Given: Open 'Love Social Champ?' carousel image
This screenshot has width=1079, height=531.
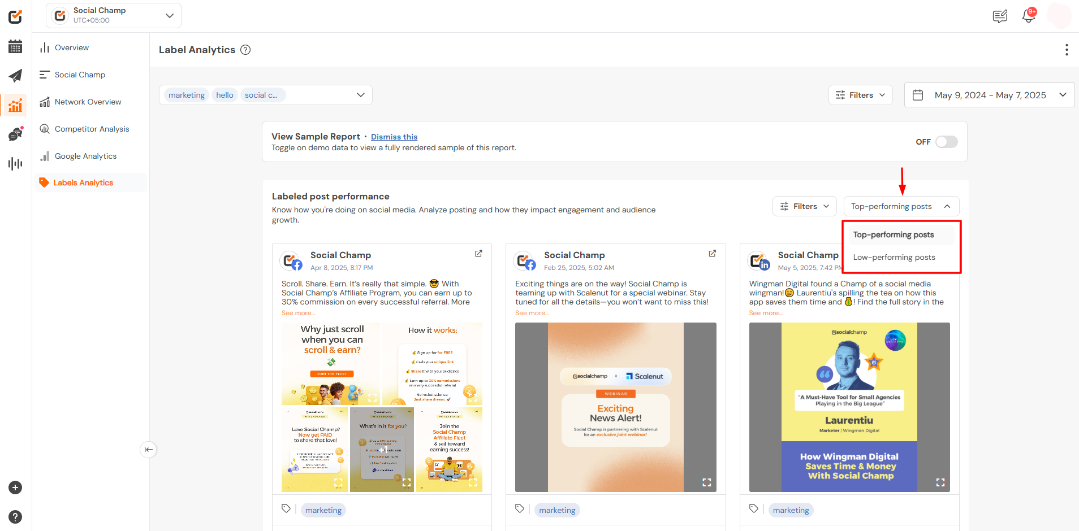Looking at the screenshot, I should (x=315, y=450).
